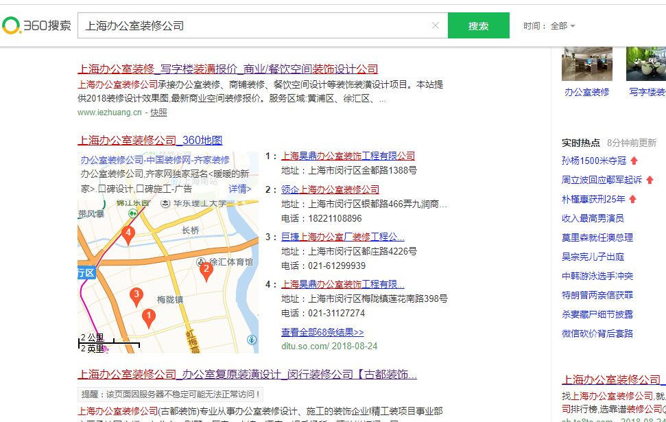
Task: Click the phone number 021-31127274
Action: click(336, 313)
